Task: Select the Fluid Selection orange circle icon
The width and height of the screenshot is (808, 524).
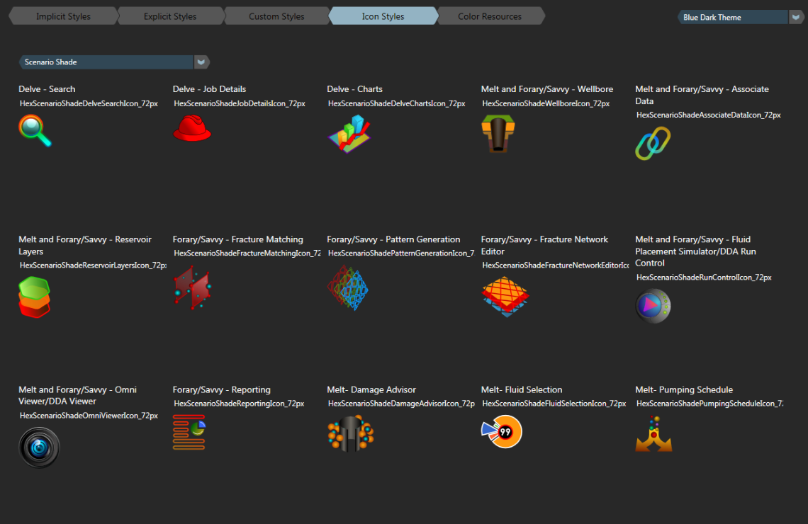Action: pyautogui.click(x=501, y=431)
